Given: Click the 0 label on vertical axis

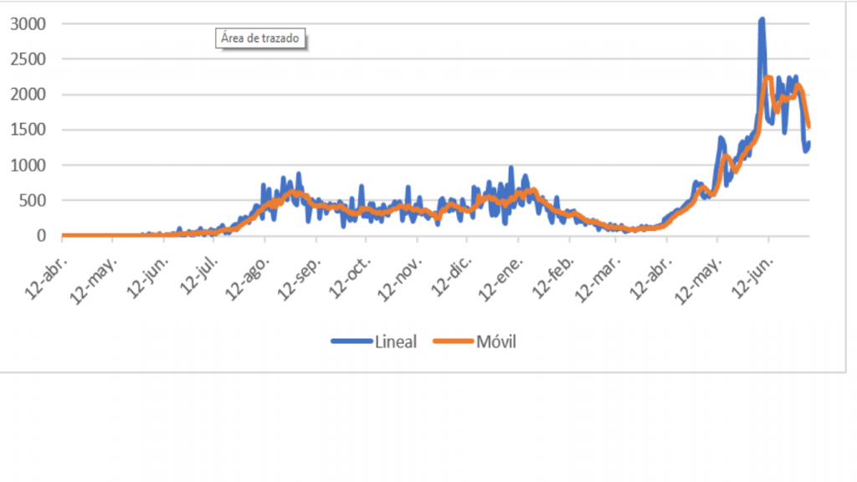Looking at the screenshot, I should pyautogui.click(x=40, y=236).
